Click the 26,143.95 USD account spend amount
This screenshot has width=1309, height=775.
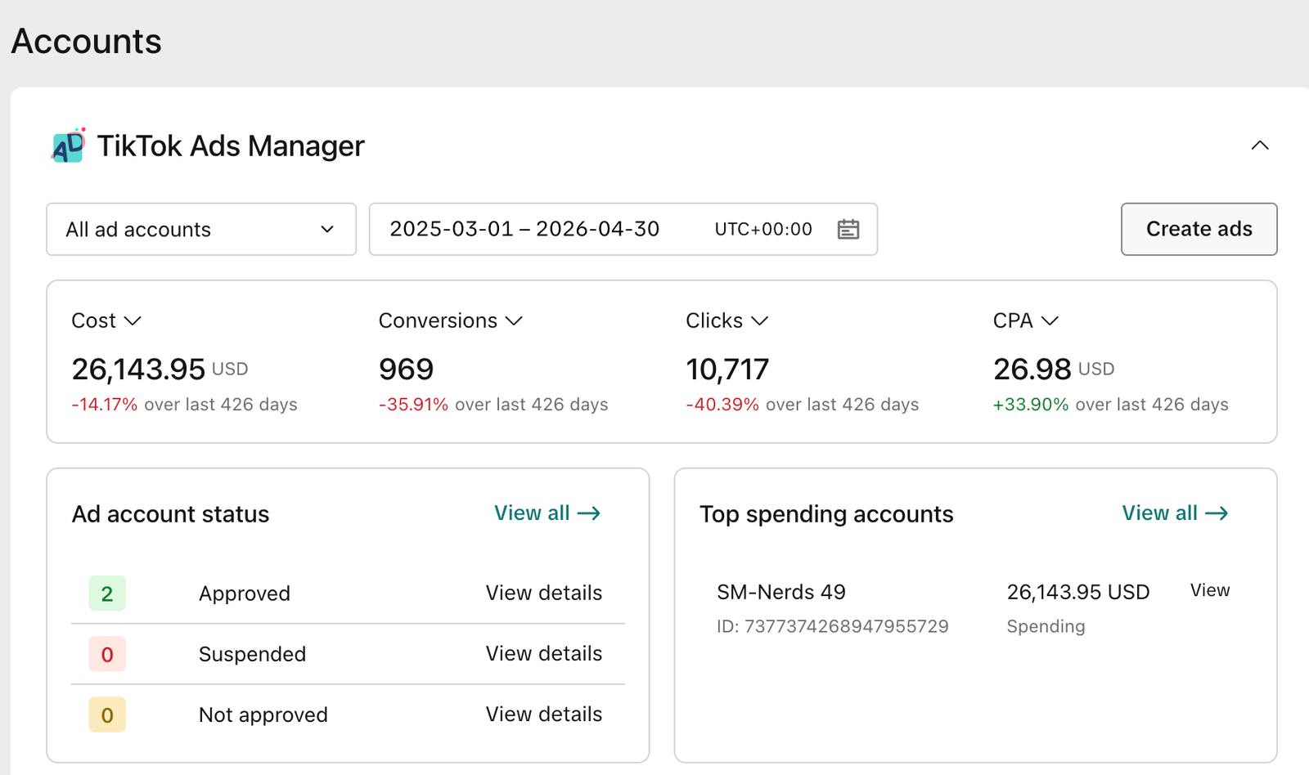tap(1078, 592)
